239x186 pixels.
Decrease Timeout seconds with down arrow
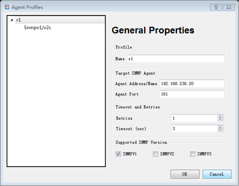[x=220, y=130]
